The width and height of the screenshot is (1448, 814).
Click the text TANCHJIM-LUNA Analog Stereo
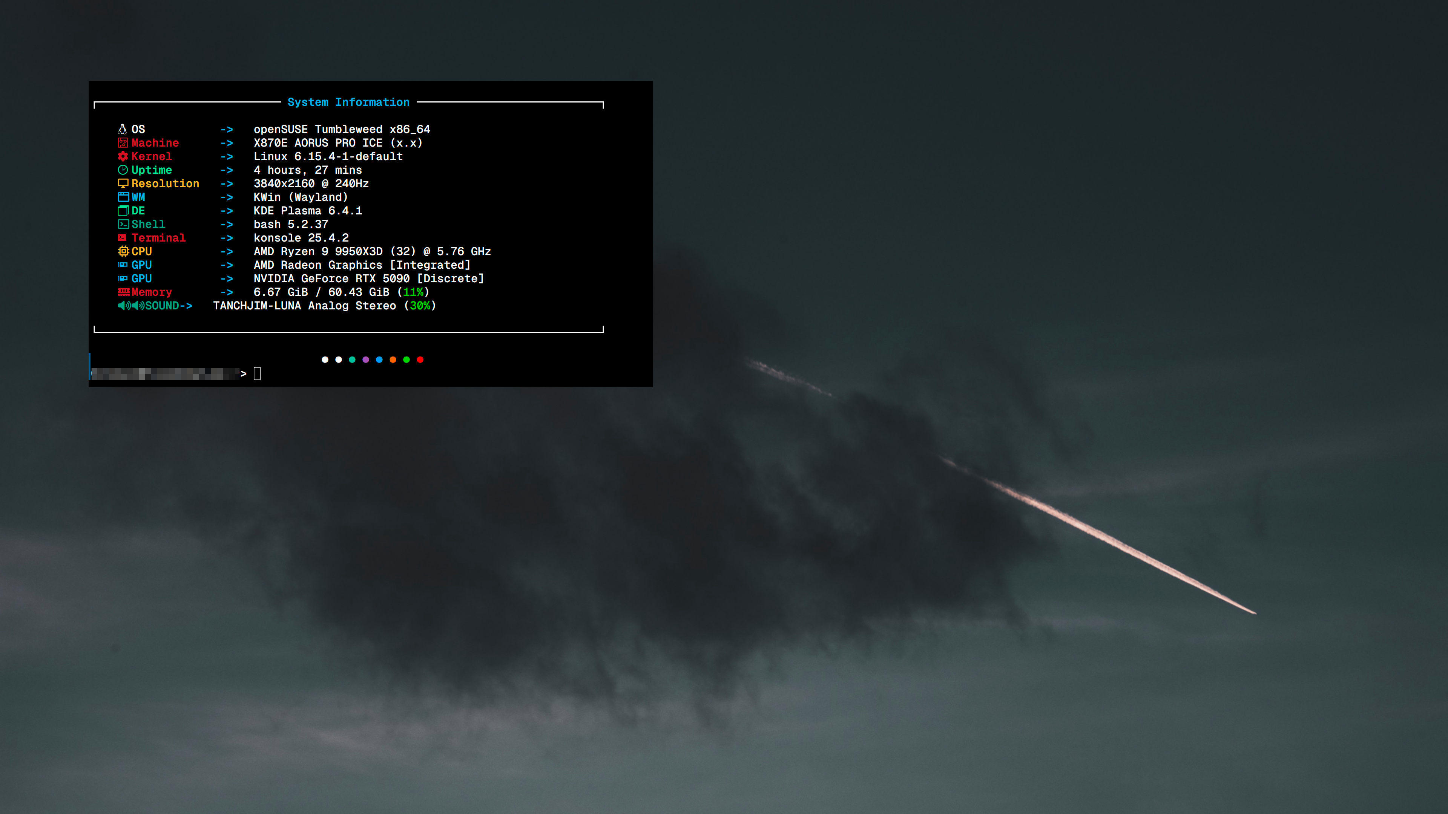[305, 306]
